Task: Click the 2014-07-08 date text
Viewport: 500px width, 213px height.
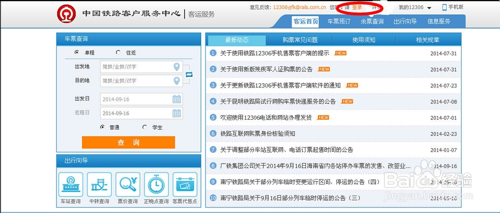Action: (x=443, y=102)
